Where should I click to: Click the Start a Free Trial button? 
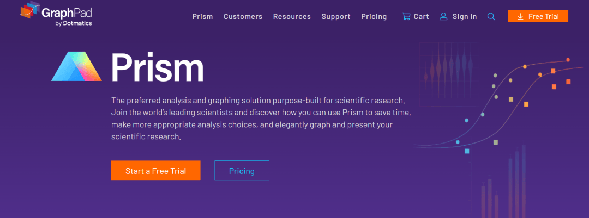(x=155, y=171)
